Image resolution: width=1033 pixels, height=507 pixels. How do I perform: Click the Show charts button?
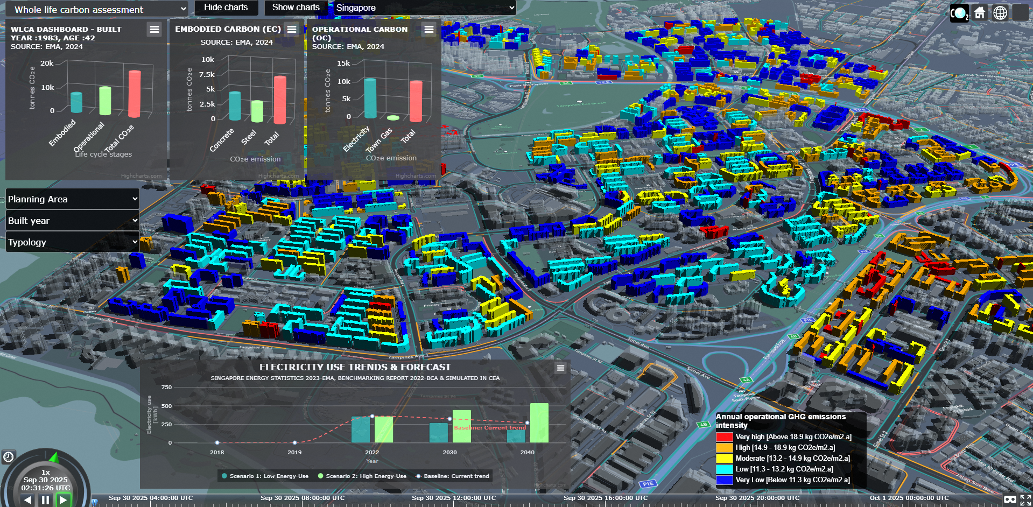coord(296,8)
